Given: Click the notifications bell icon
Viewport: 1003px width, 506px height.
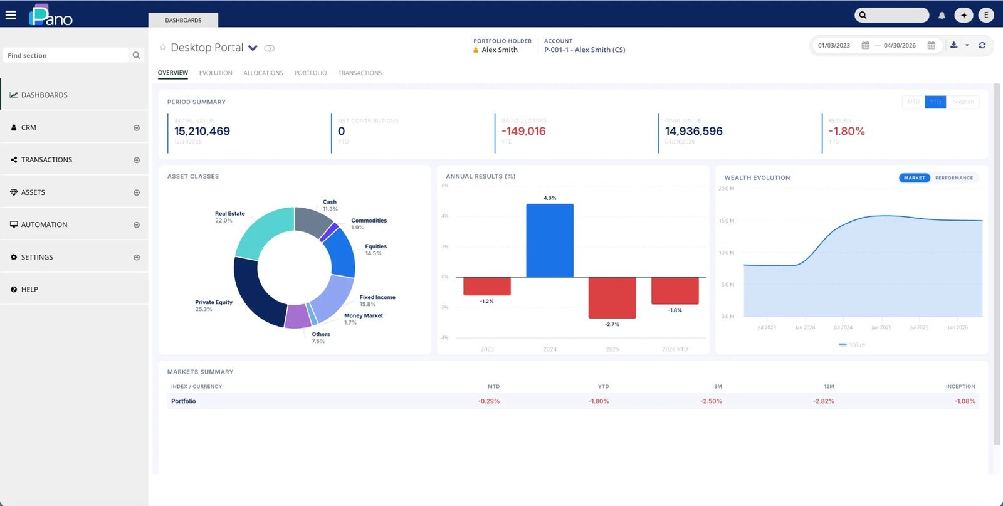Looking at the screenshot, I should point(942,16).
